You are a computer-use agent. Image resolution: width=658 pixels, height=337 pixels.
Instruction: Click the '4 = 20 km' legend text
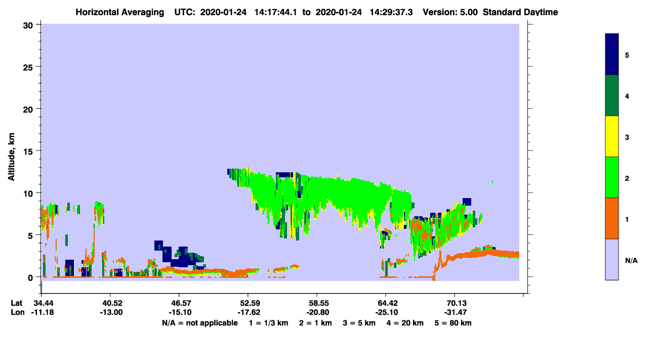(x=404, y=323)
